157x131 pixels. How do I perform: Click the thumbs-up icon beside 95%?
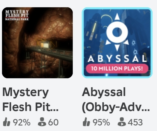tap(86, 122)
